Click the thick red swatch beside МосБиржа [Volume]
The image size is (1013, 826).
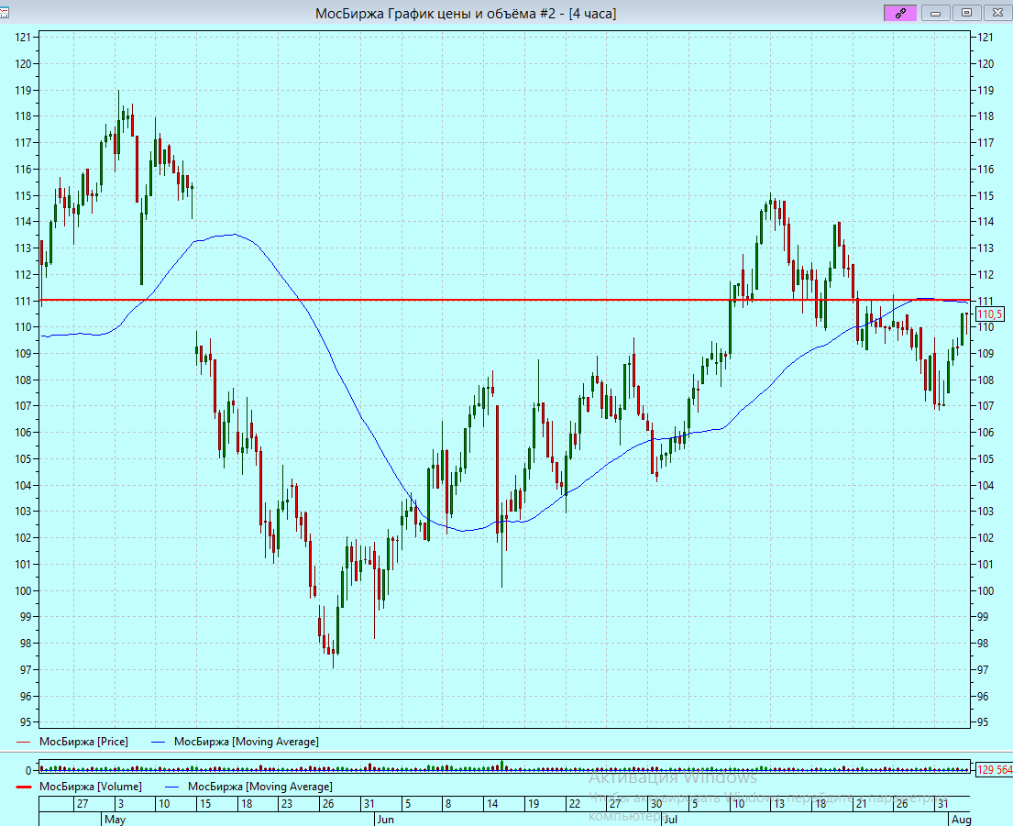24,787
